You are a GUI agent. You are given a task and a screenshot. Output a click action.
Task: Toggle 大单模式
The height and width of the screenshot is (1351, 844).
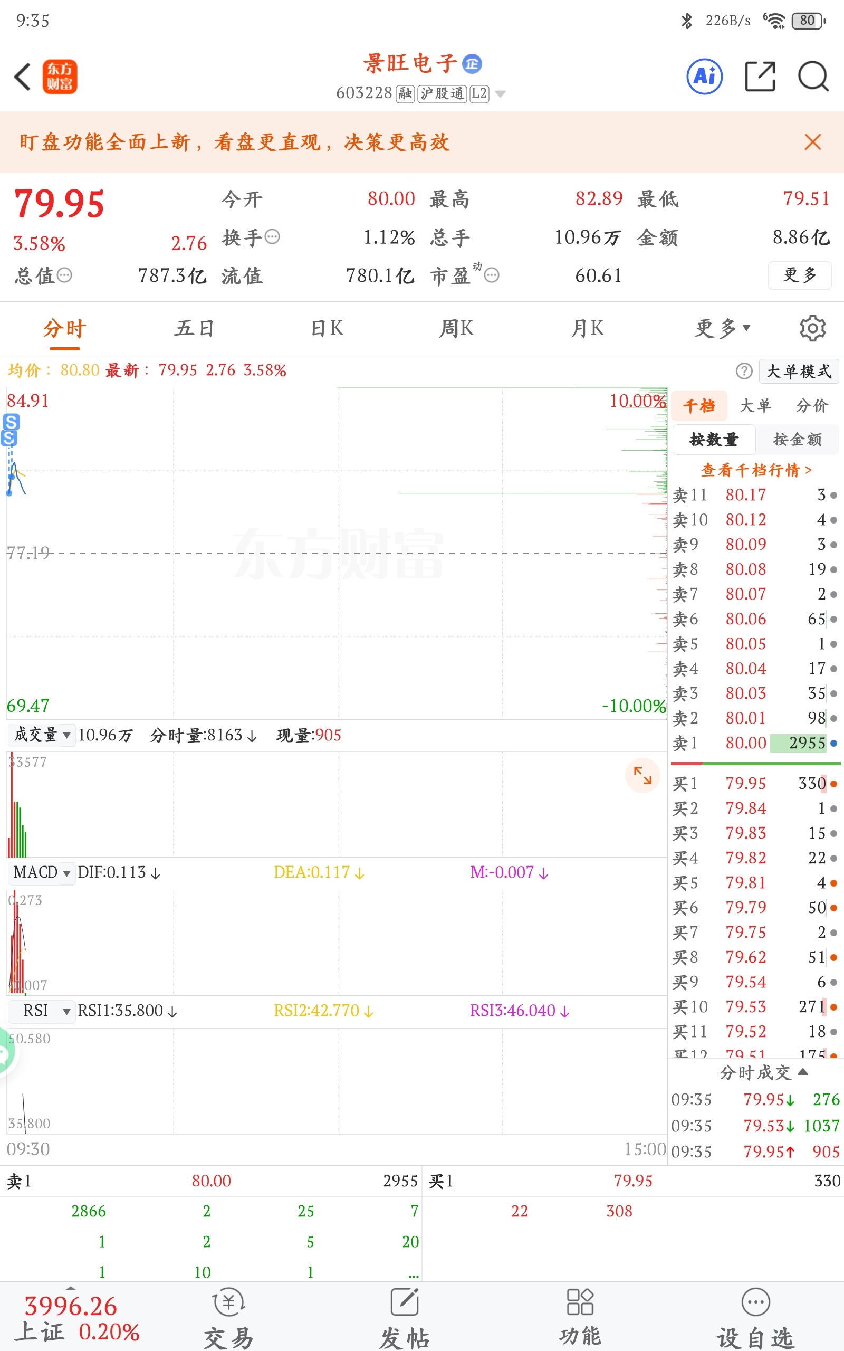(x=799, y=371)
